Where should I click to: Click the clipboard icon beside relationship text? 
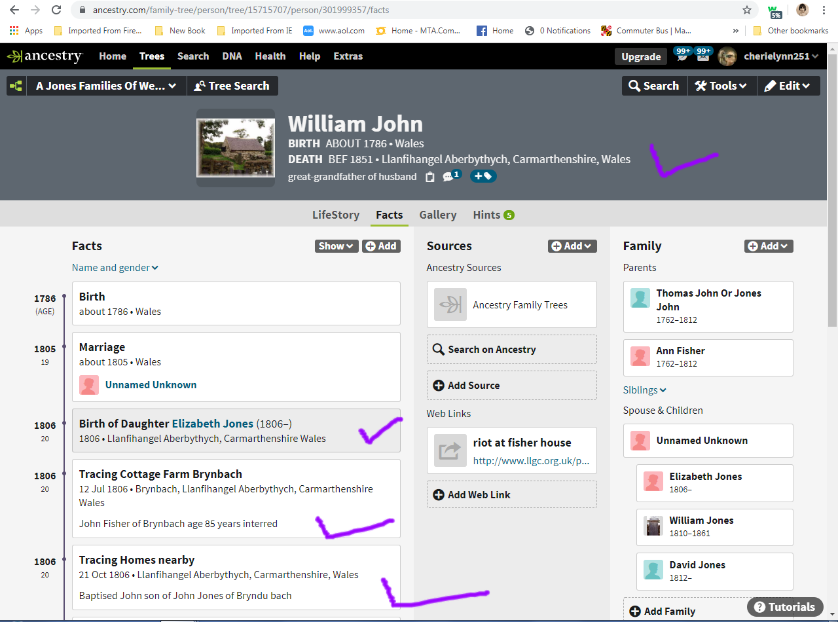429,177
